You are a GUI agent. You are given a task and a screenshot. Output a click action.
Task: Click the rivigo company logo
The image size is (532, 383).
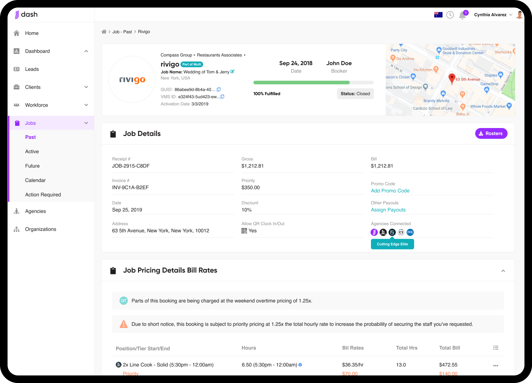click(x=132, y=79)
